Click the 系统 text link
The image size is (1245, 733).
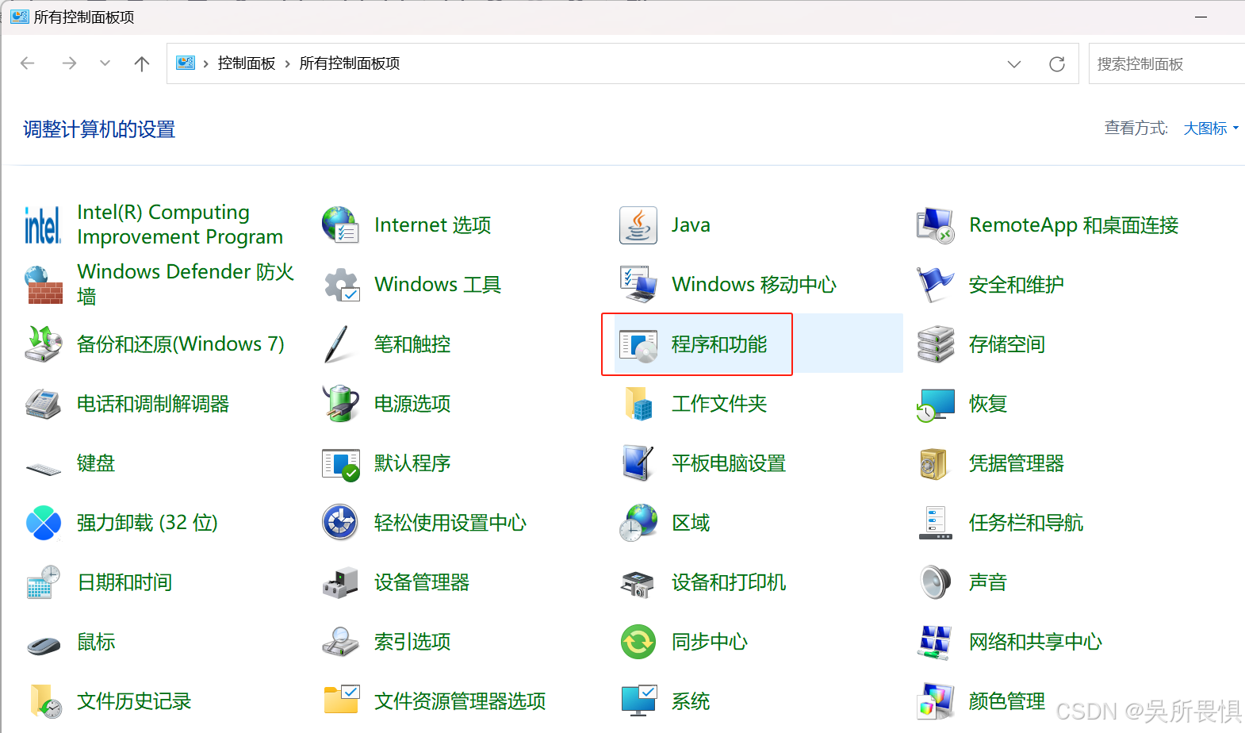[x=691, y=701]
